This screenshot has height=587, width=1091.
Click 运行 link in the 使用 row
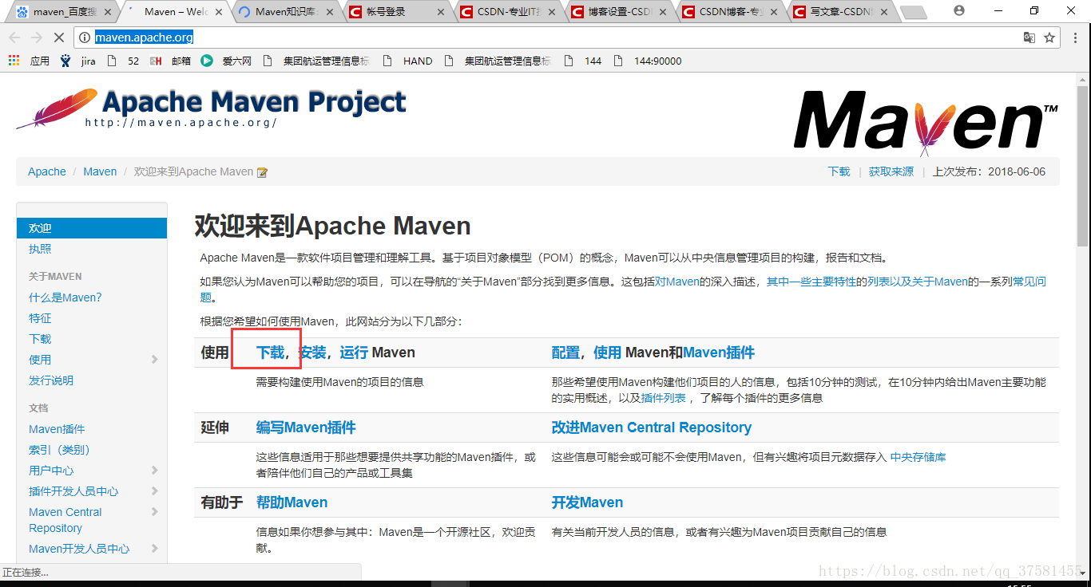pyautogui.click(x=354, y=353)
